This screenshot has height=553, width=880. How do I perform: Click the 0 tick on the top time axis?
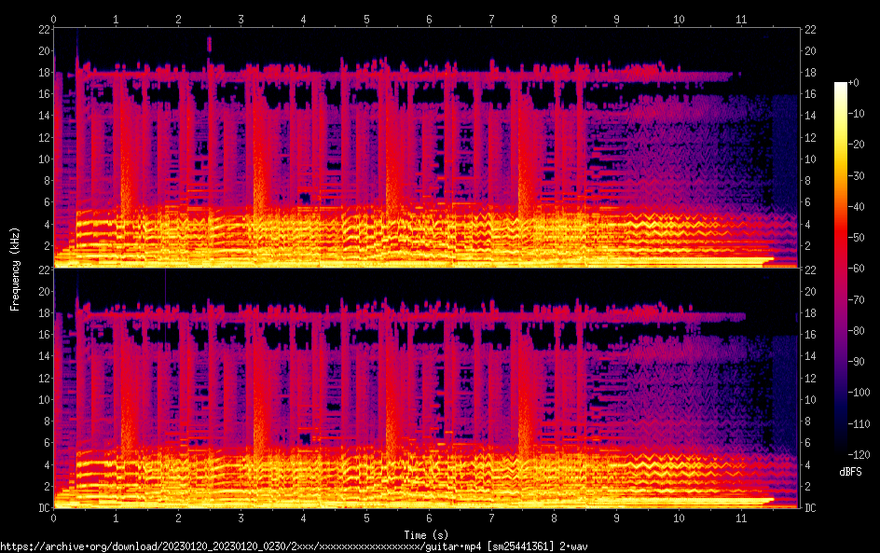54,19
